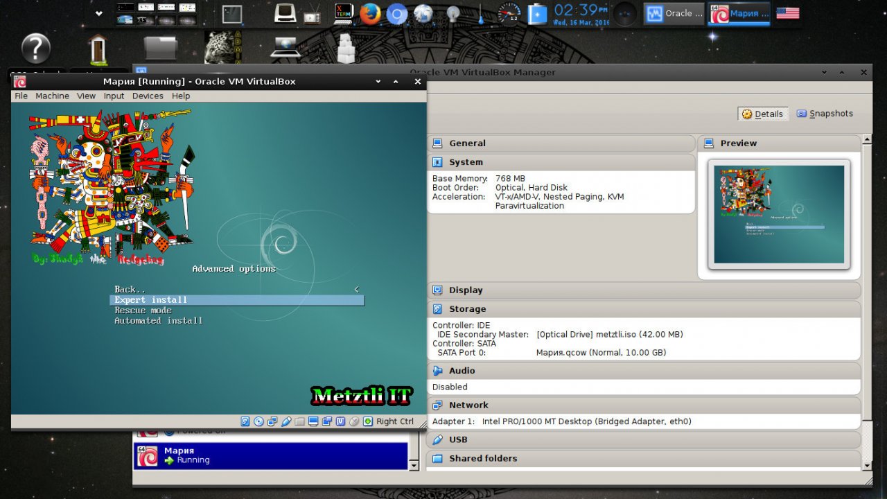Viewport: 887px width, 499px height.
Task: Click the thermometer sensor icon in the panel
Action: [480, 13]
